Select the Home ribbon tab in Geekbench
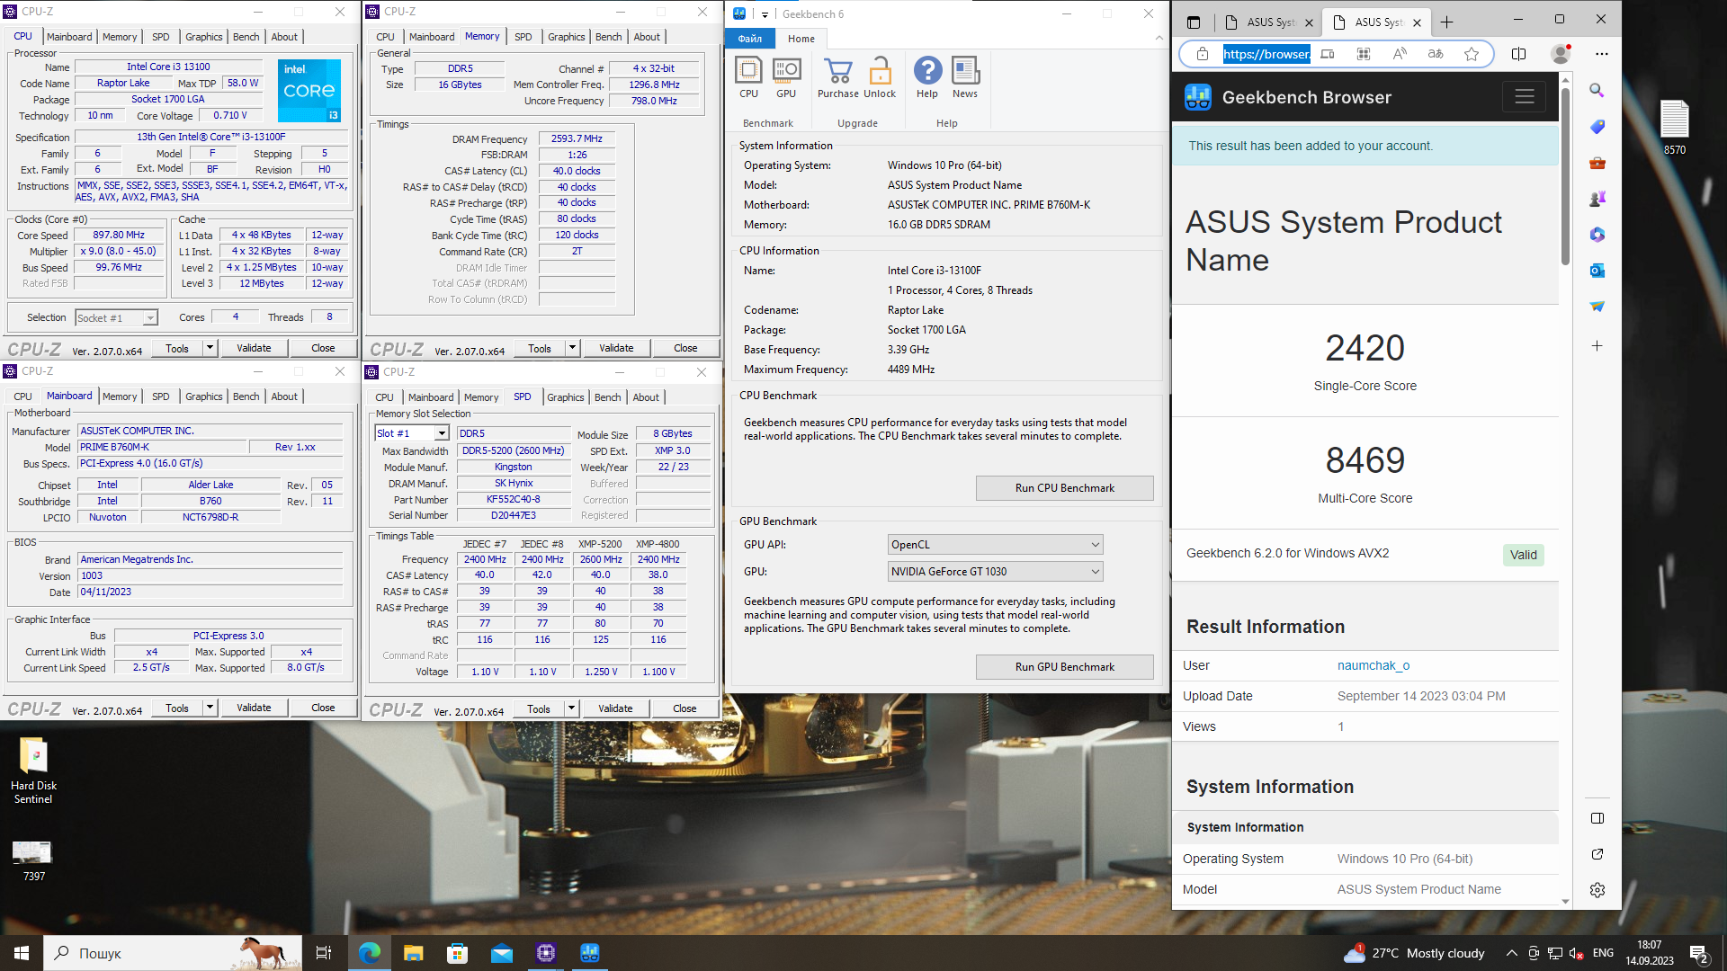Viewport: 1727px width, 971px height. [801, 39]
